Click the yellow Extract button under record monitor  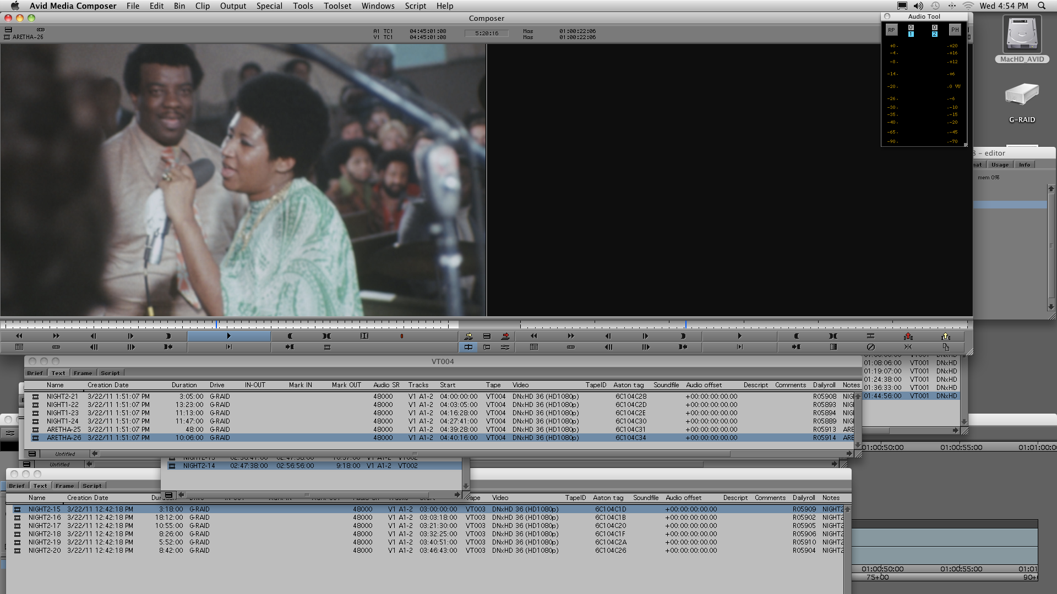pos(946,336)
